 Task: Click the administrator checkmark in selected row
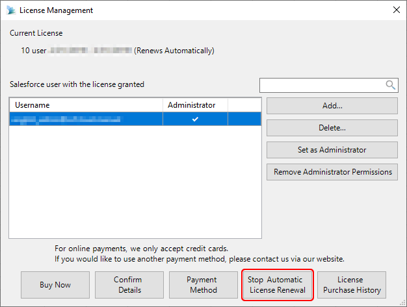coord(195,119)
